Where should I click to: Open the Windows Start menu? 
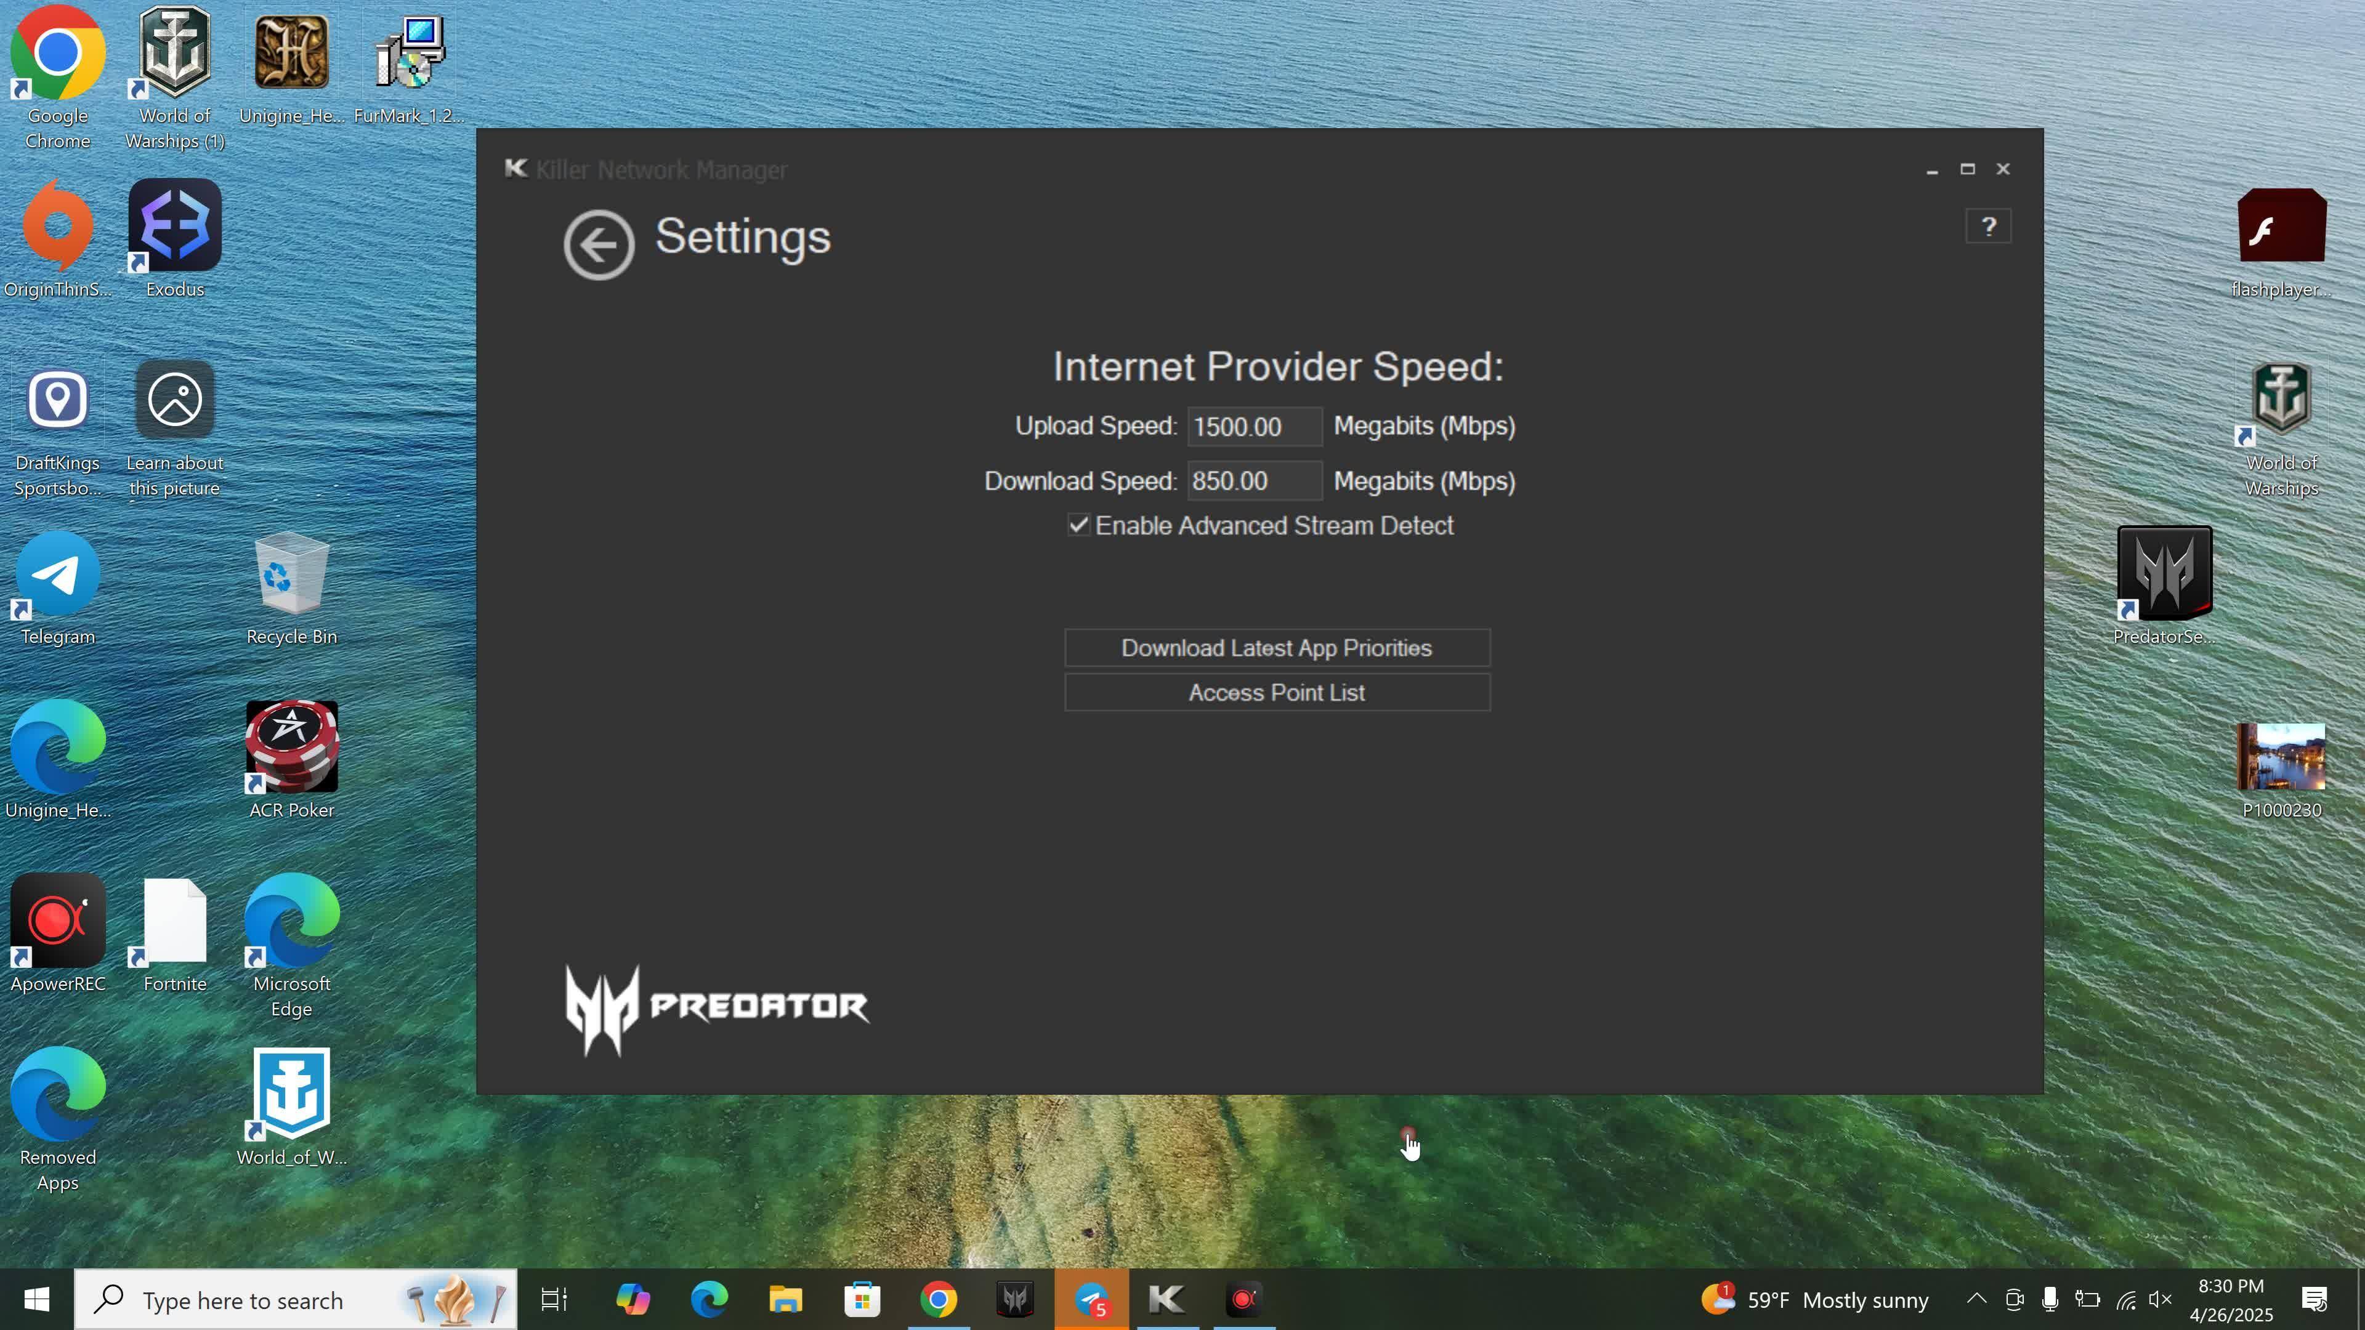pyautogui.click(x=37, y=1300)
